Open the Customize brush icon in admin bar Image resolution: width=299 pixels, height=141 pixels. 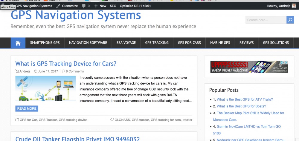point(58,6)
